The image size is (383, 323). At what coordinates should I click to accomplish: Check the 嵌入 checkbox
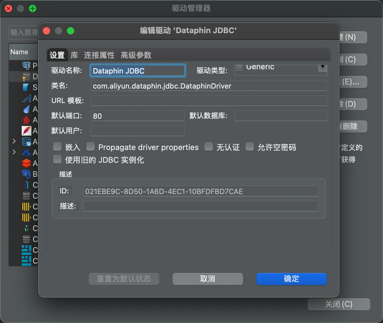[57, 147]
